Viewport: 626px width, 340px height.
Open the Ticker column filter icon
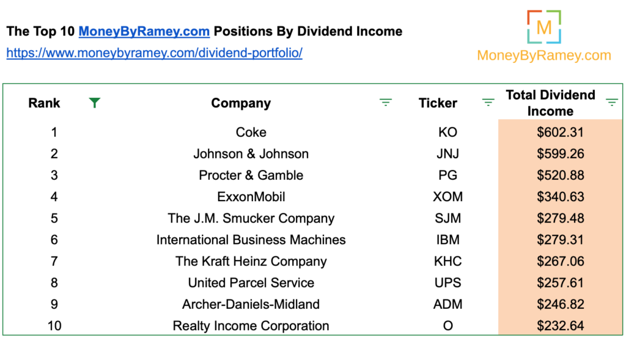(488, 103)
